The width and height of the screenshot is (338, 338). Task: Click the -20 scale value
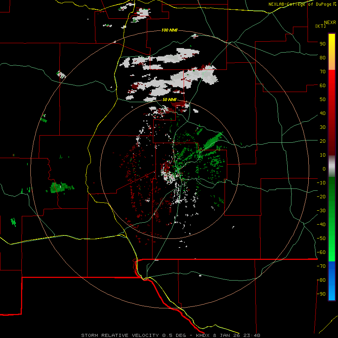click(321, 196)
